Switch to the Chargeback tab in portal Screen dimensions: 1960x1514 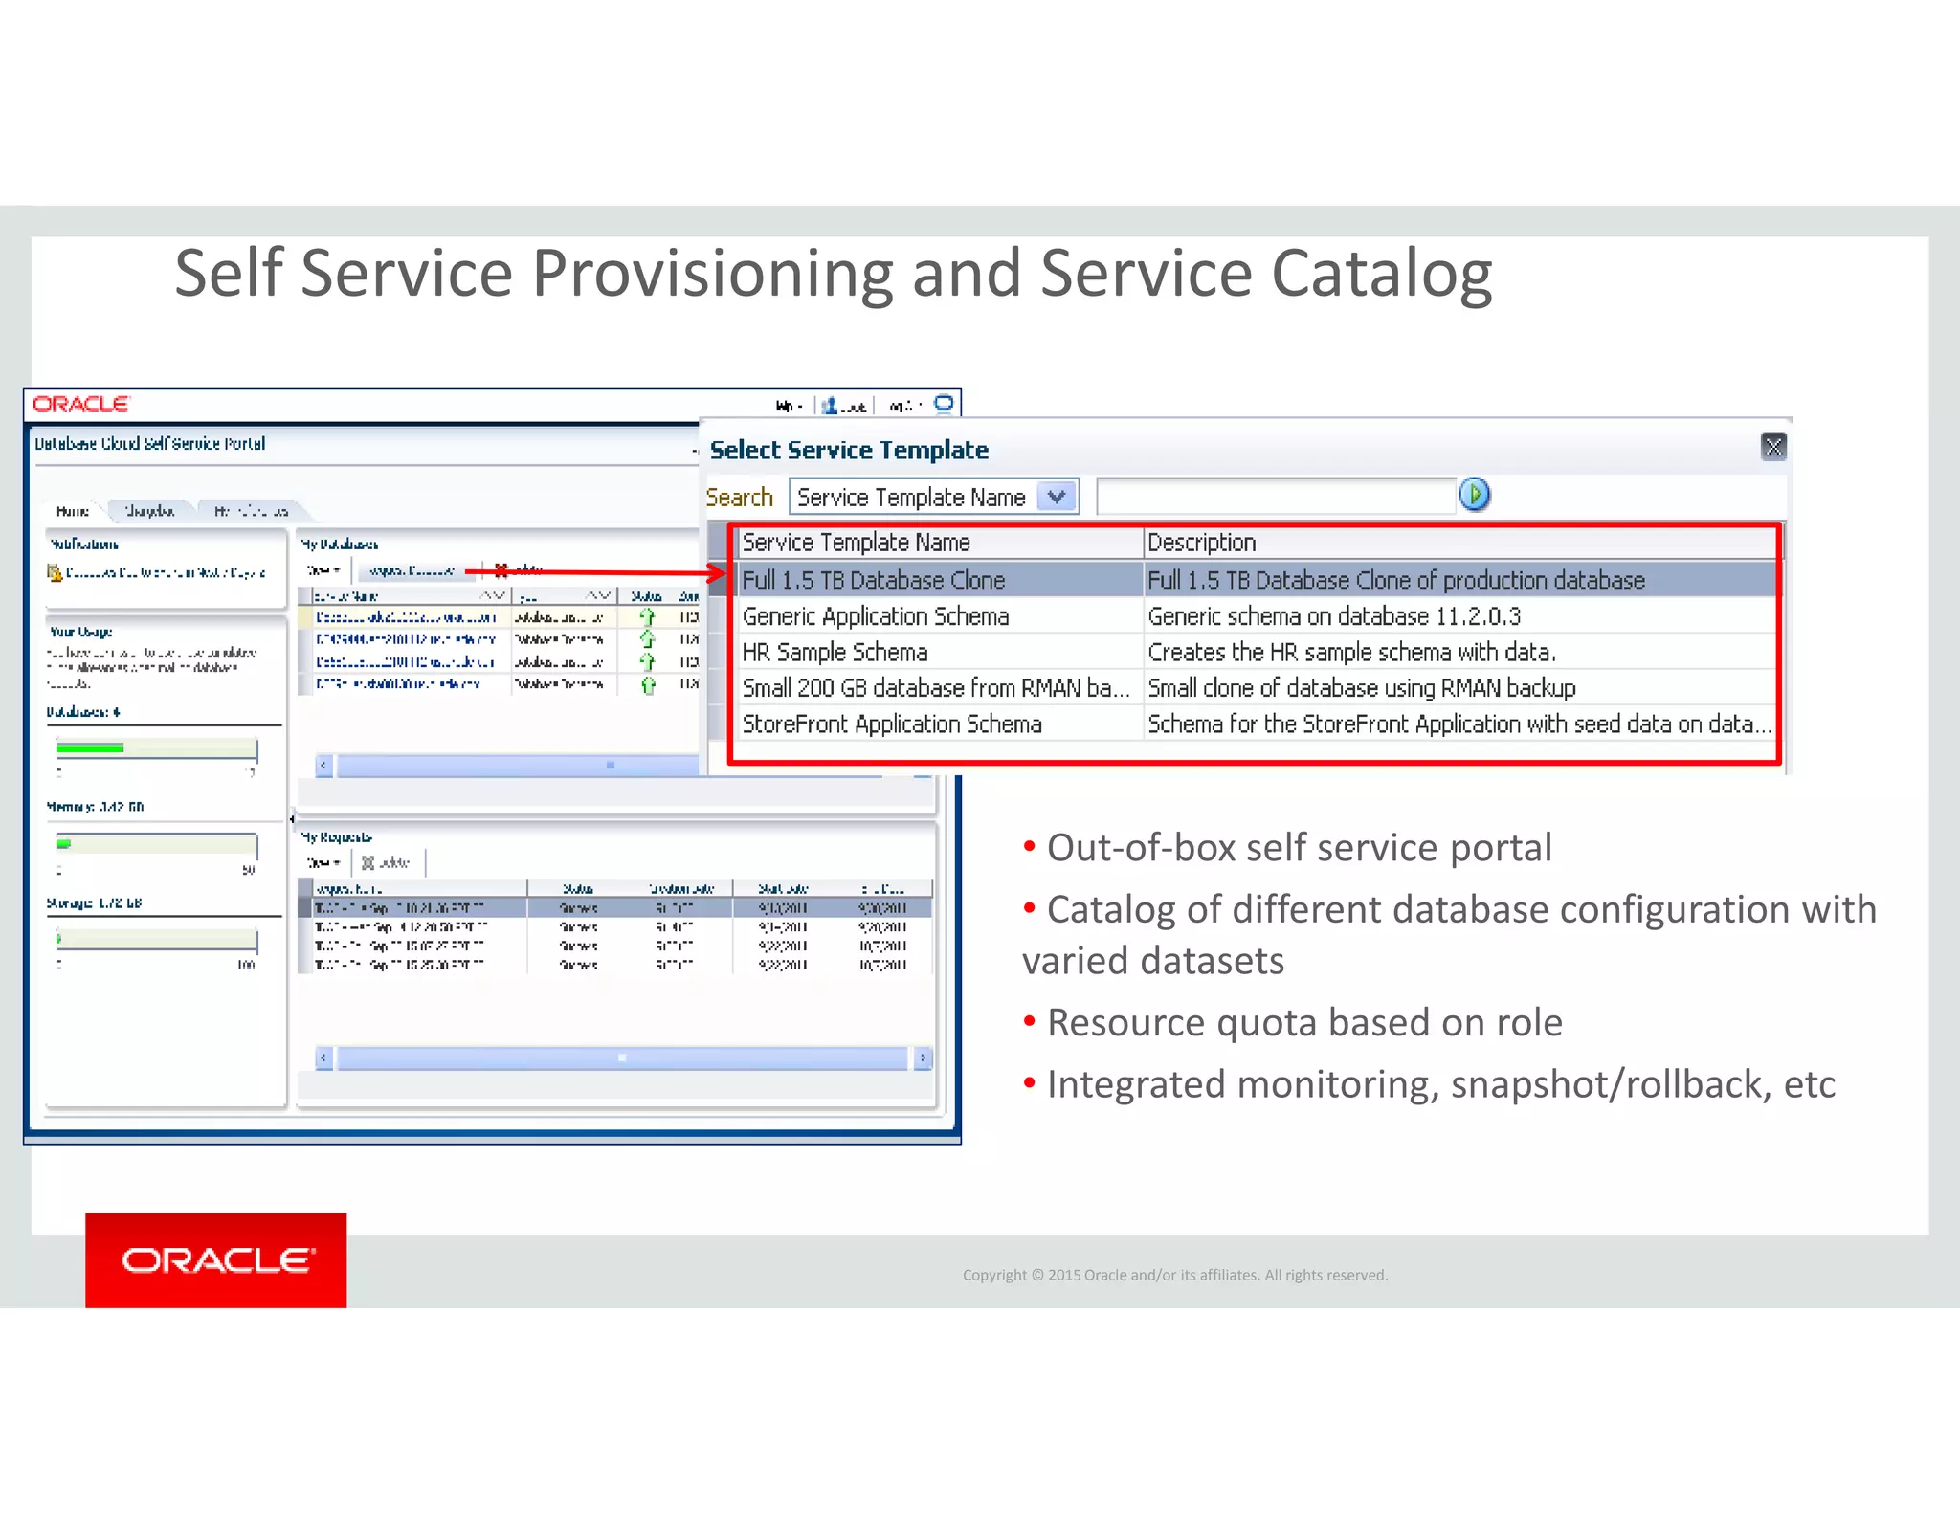(149, 511)
